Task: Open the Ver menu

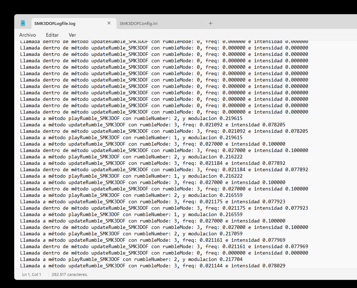Action: point(72,35)
